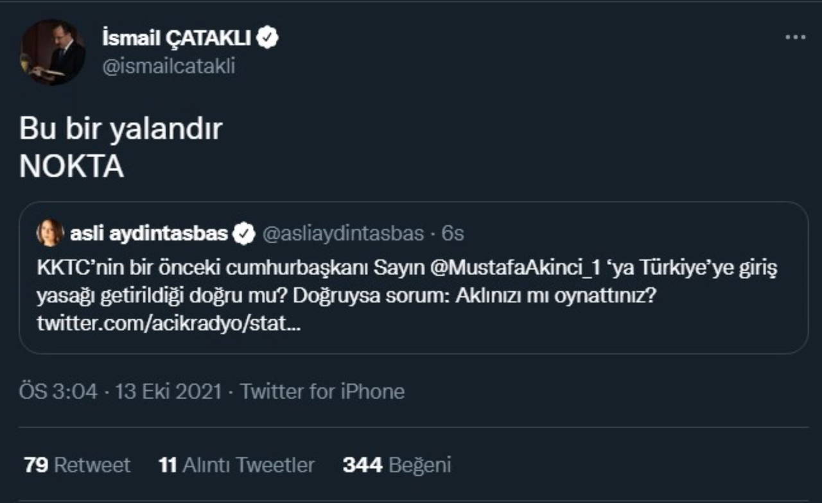The width and height of the screenshot is (822, 503).
Task: View the 344 Beğeni likes list
Action: point(397,465)
